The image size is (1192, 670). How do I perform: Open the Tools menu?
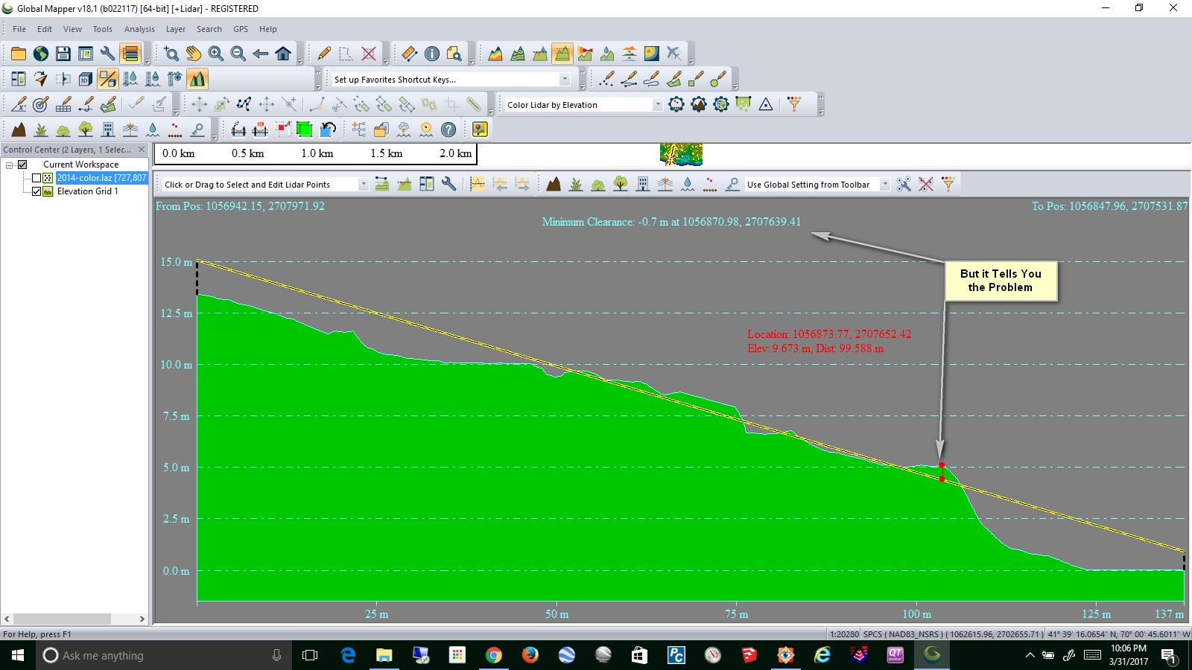tap(103, 29)
